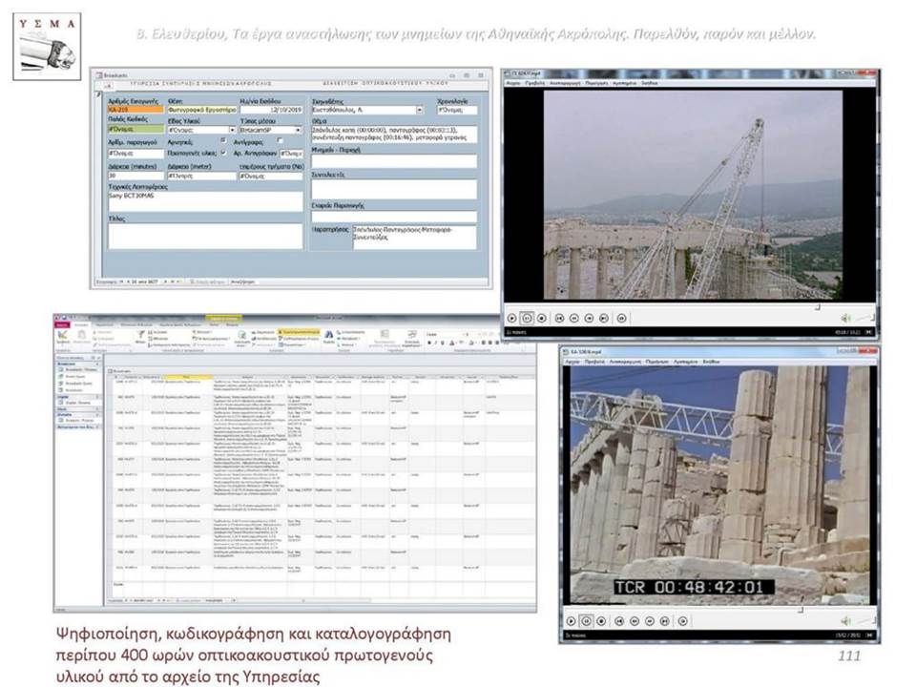The image size is (916, 687).
Task: Increase playback speed in the TCR video player
Action: [x=650, y=621]
